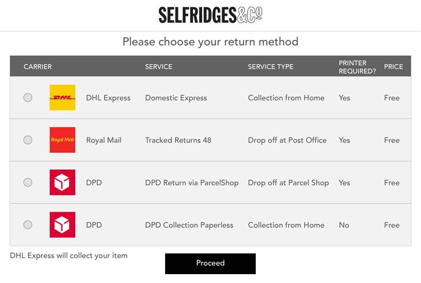The image size is (421, 283).
Task: Select the Royal Mail radio button
Action: (28, 140)
